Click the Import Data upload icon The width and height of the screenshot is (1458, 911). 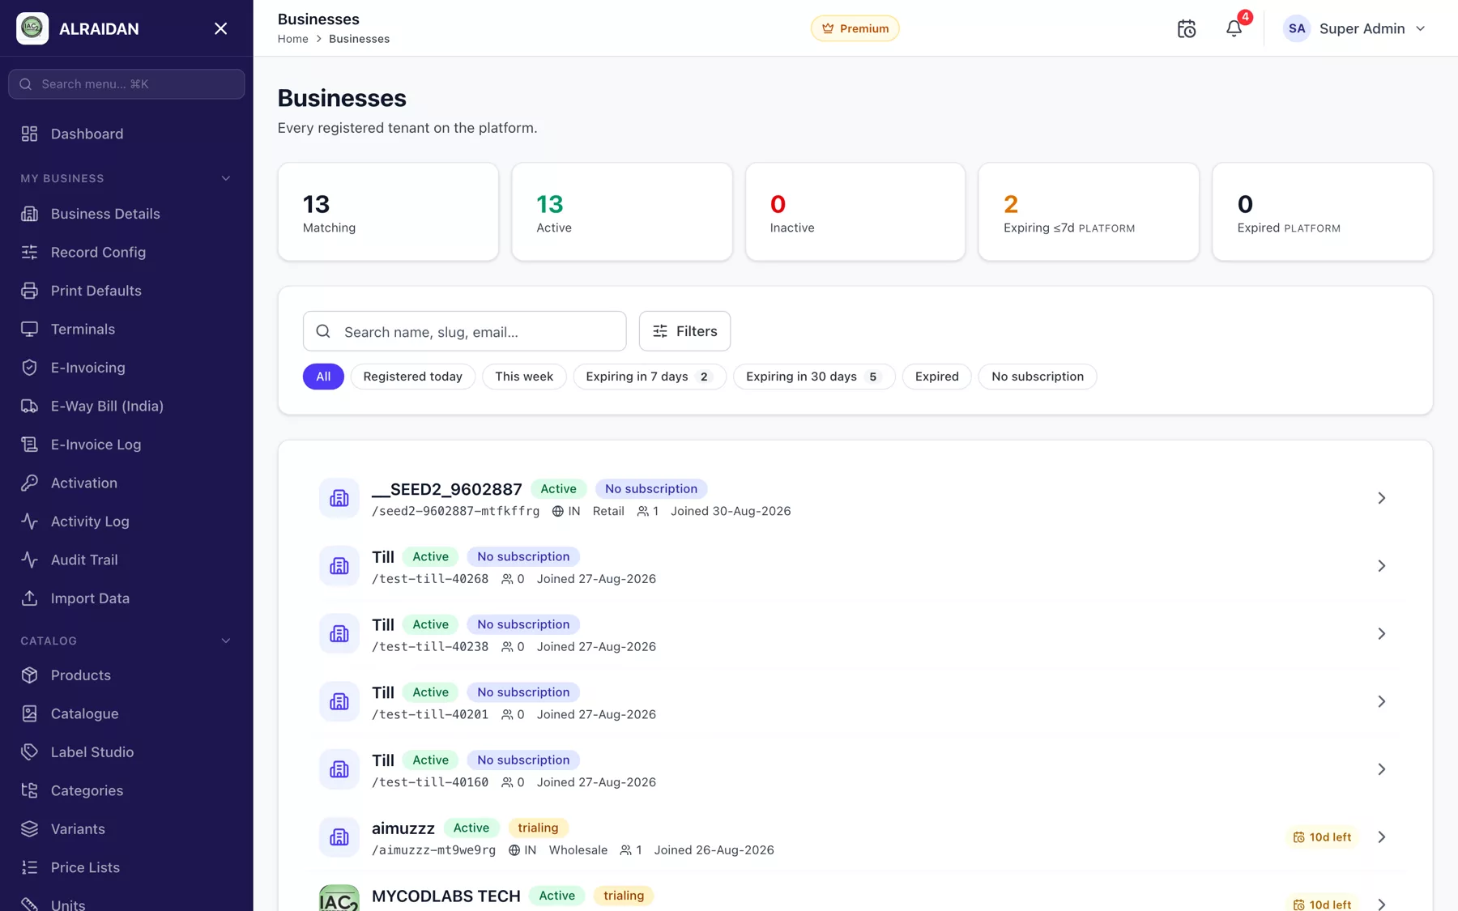click(30, 598)
